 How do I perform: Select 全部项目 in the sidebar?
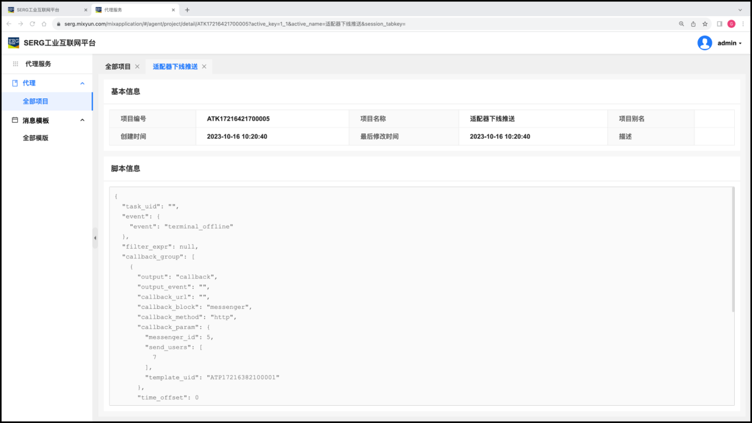pyautogui.click(x=36, y=101)
